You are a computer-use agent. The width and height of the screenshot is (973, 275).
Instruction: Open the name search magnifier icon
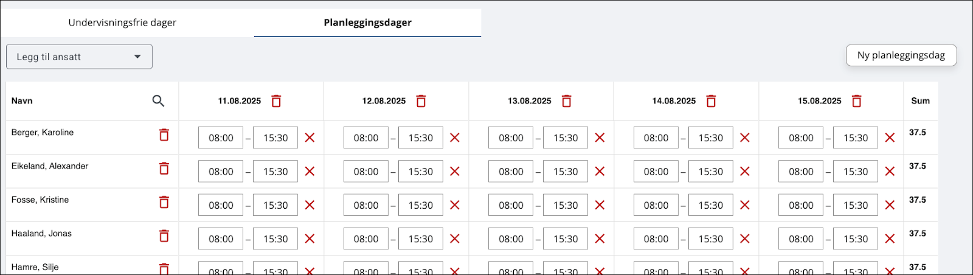coord(158,101)
